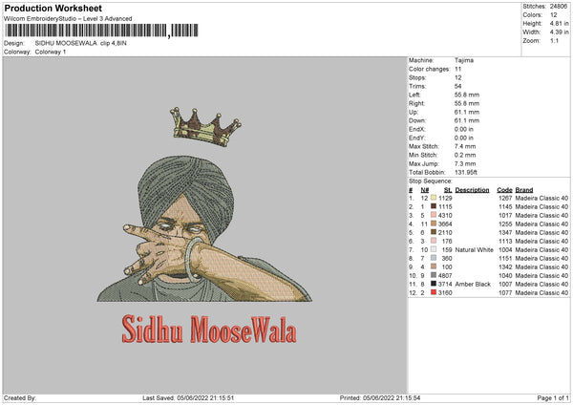The height and width of the screenshot is (405, 573).
Task: Pick the light blue swatch for code 1151
Action: 434,258
